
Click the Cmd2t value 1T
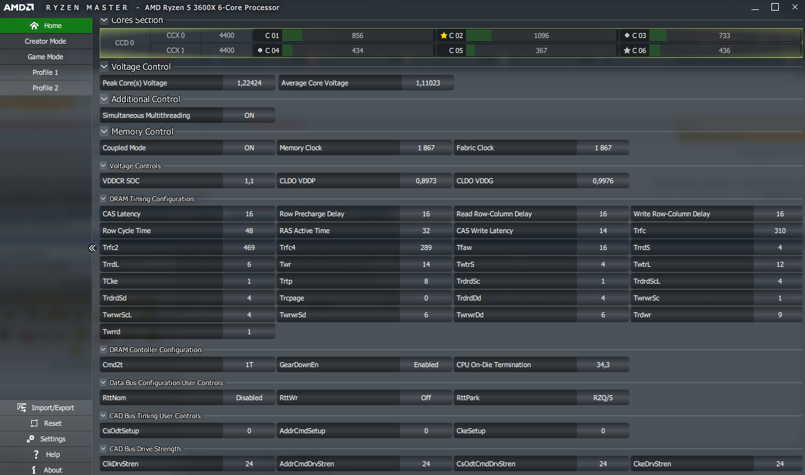coord(249,365)
